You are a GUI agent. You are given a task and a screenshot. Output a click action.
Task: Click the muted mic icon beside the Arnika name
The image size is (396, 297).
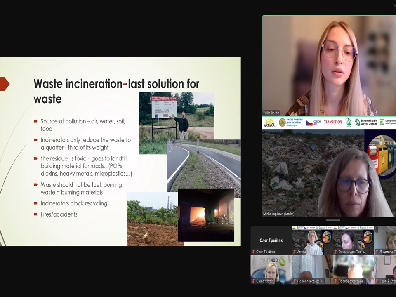[295, 252]
